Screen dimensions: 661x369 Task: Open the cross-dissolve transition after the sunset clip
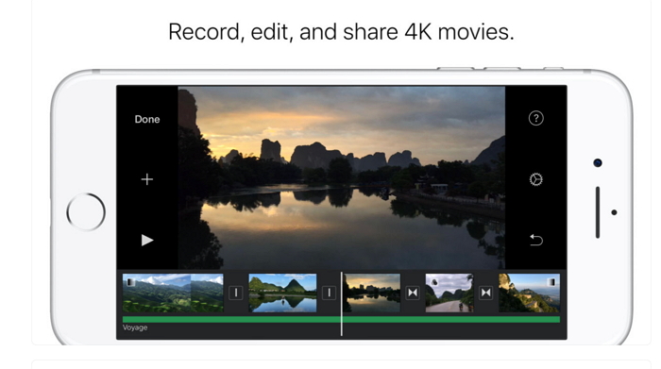413,293
